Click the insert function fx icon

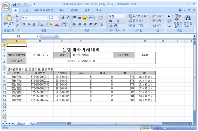56,36
